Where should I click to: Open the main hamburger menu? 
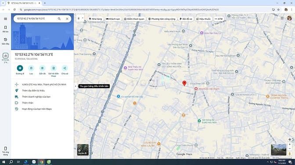click(x=5, y=19)
